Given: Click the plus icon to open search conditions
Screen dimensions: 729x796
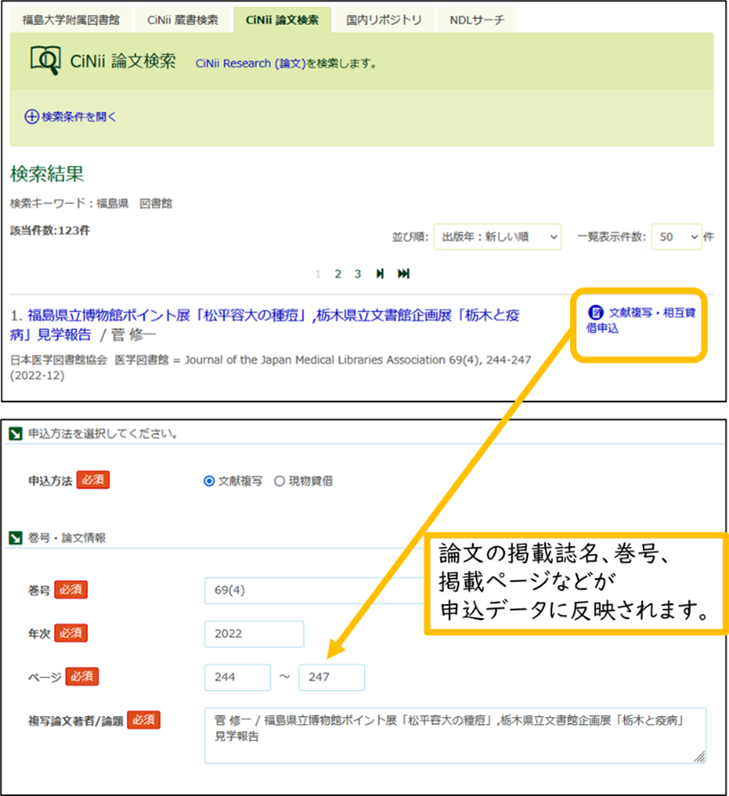Looking at the screenshot, I should click(x=31, y=117).
